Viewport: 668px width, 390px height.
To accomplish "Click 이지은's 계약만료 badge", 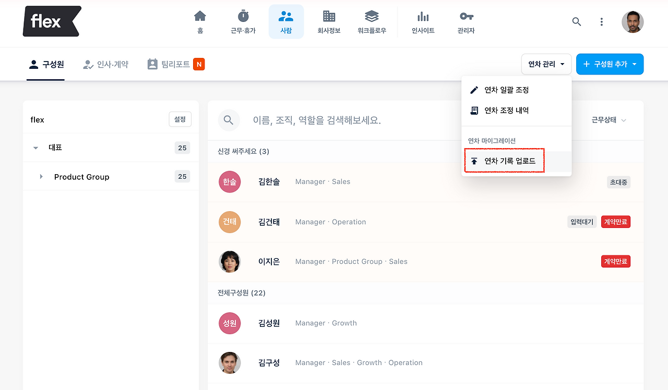I will pos(616,262).
